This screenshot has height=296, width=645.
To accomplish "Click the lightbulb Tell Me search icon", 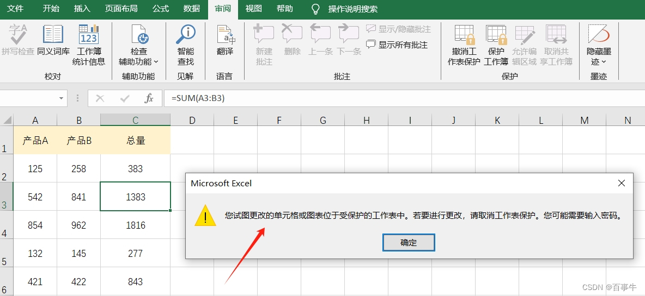I will pos(315,9).
